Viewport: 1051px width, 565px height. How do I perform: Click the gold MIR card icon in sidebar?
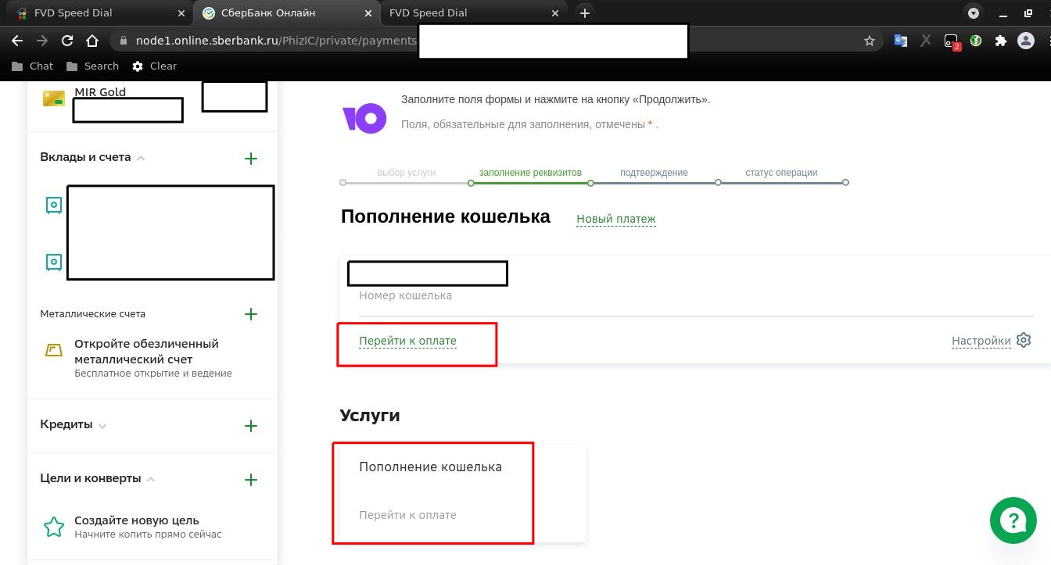coord(53,97)
